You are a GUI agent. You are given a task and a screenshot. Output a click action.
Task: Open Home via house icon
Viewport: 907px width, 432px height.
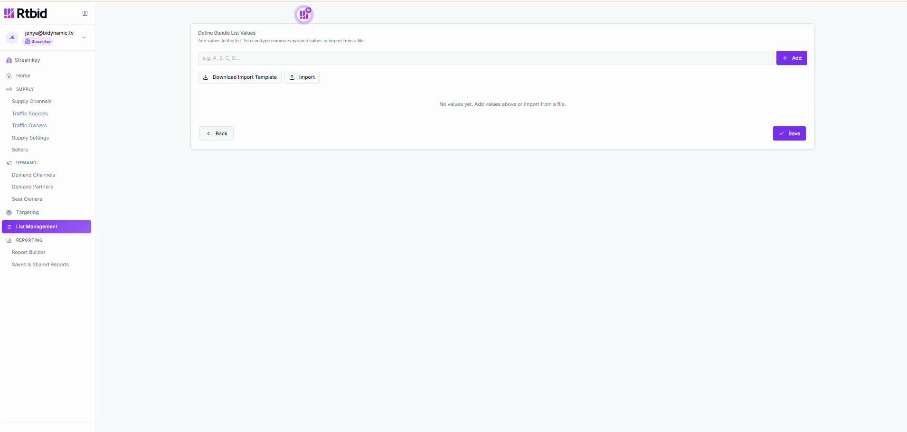(9, 76)
